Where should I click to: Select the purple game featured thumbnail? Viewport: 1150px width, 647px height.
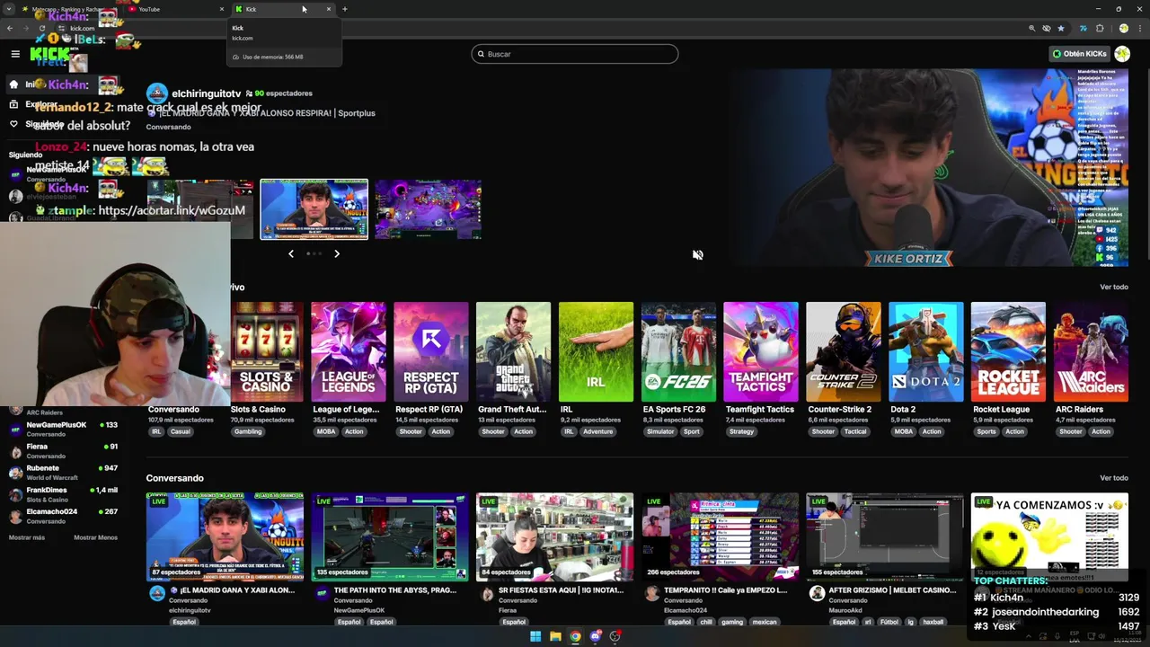428,209
